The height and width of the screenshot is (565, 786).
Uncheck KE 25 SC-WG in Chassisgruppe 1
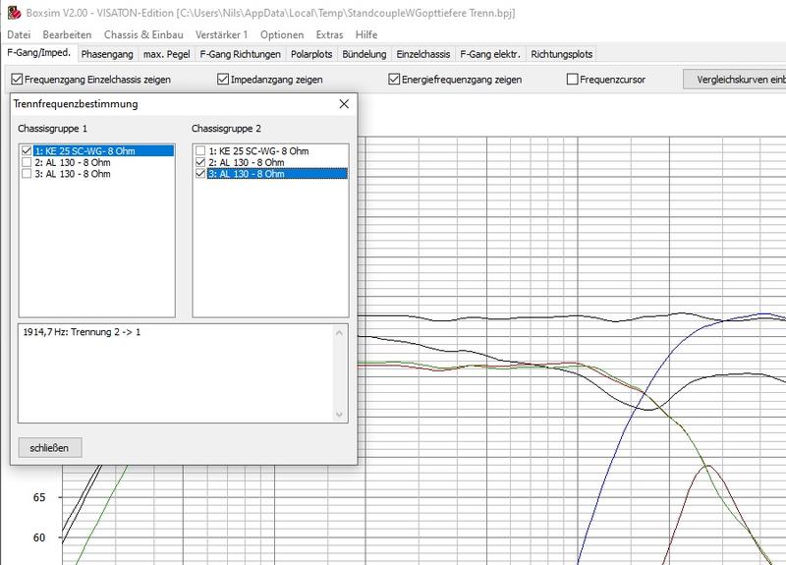tap(27, 150)
